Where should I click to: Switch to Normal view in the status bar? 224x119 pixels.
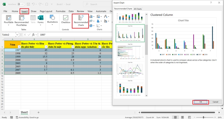175,117
